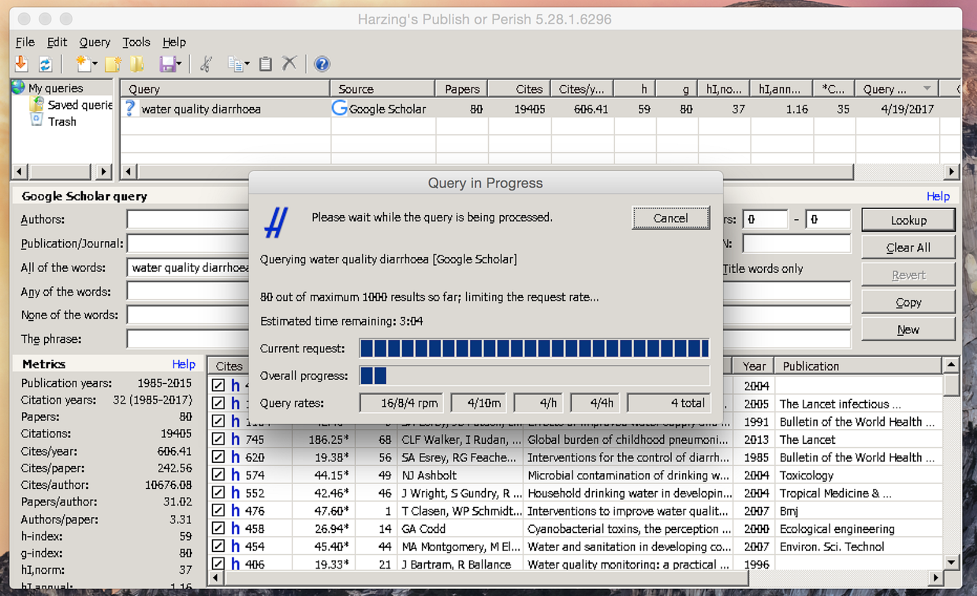
Task: Click the New button in the query panel
Action: 908,330
